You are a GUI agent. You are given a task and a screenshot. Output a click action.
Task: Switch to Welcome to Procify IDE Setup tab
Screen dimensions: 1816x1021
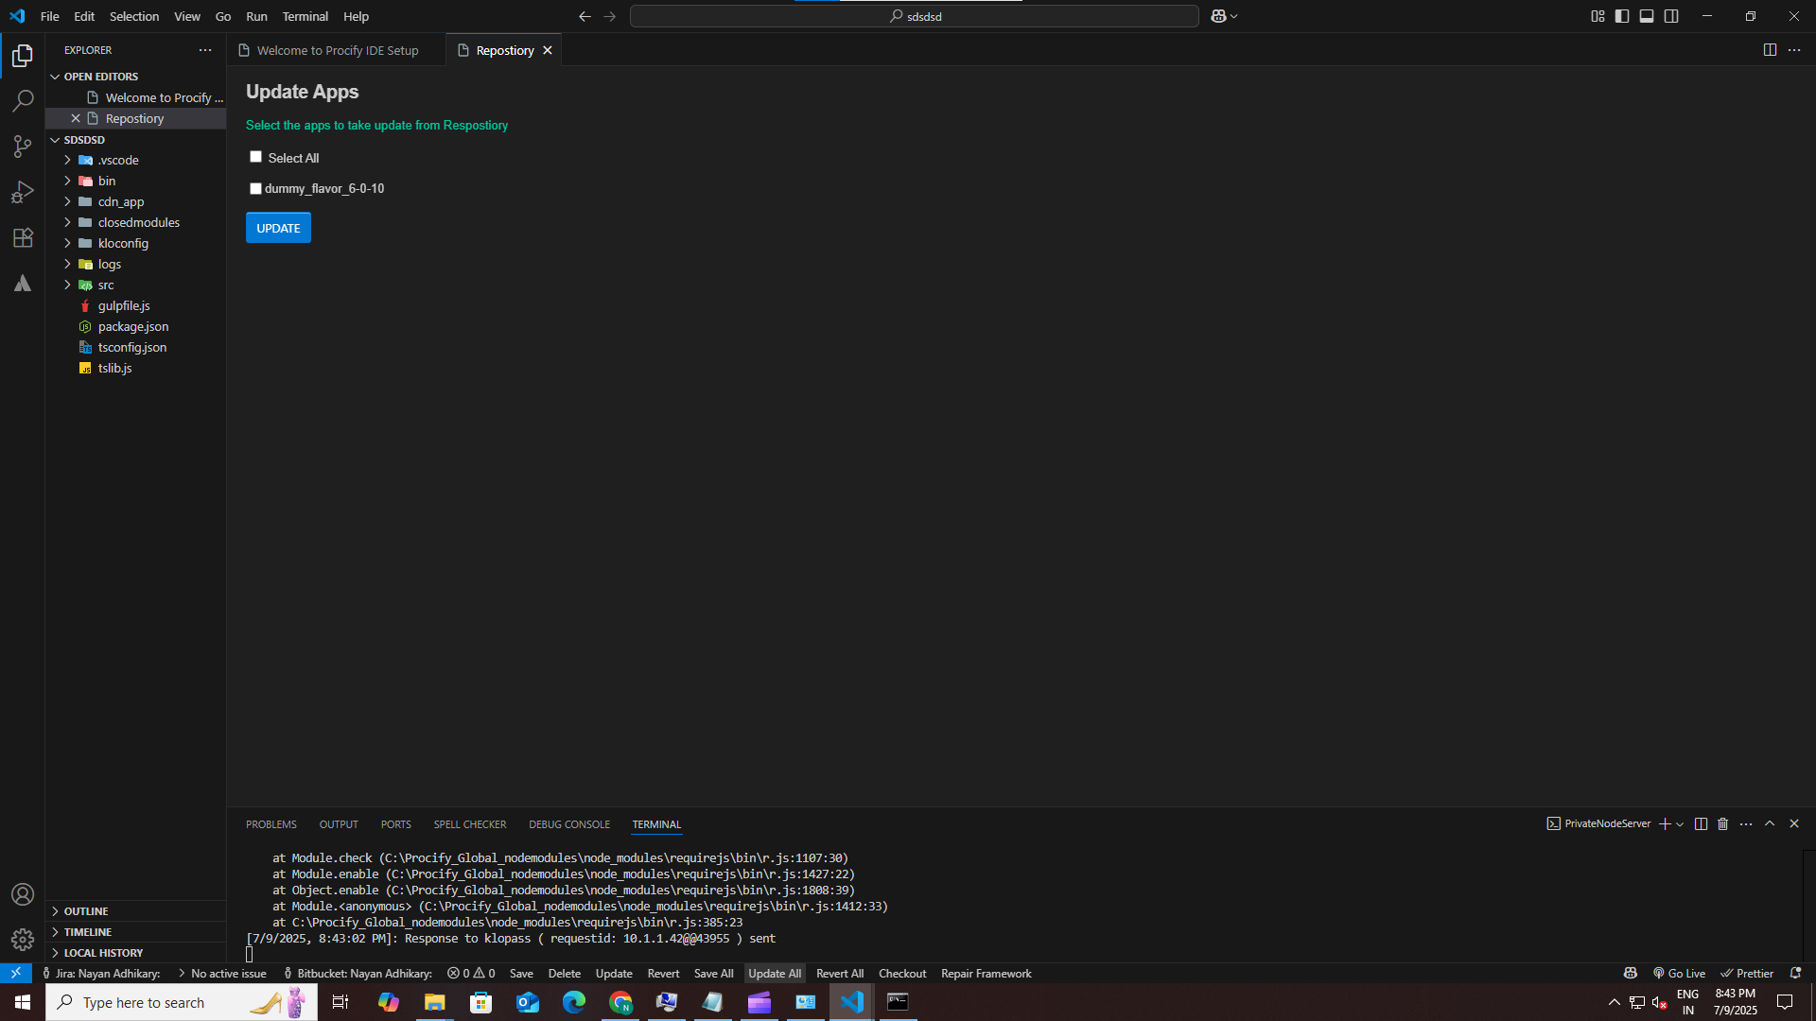[x=337, y=50]
